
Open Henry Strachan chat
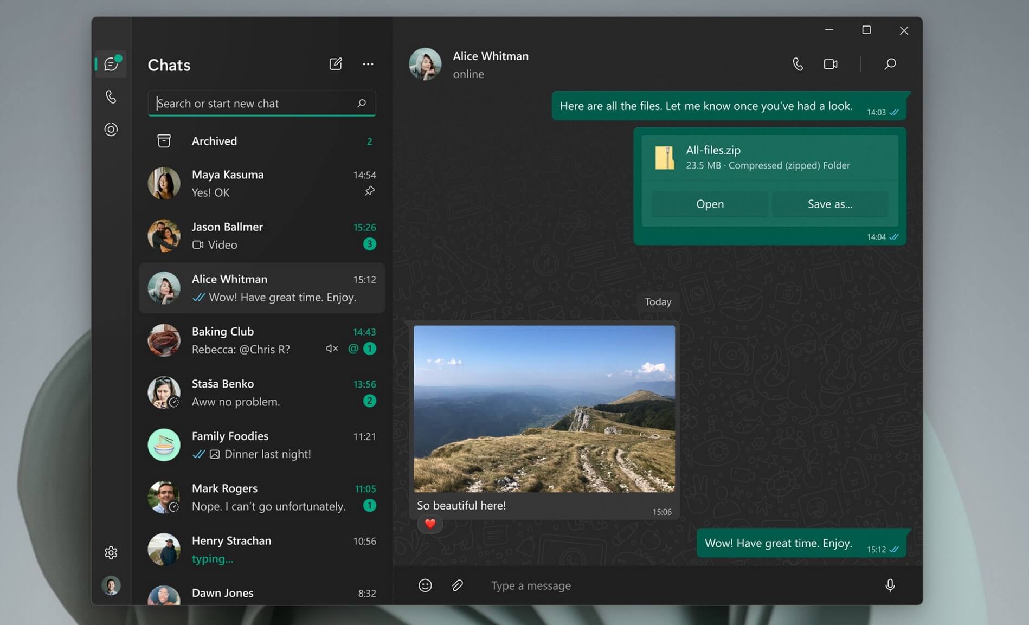[x=262, y=550]
